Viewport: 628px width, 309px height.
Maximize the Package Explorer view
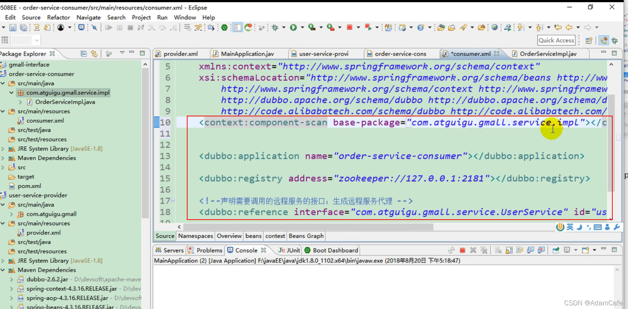coord(142,53)
